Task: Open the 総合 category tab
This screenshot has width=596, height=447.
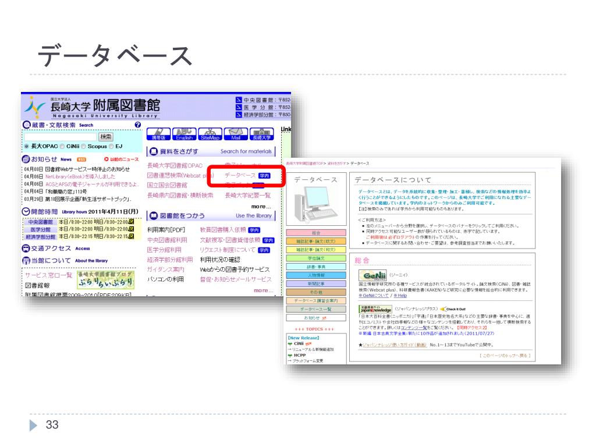Action: pyautogui.click(x=316, y=233)
